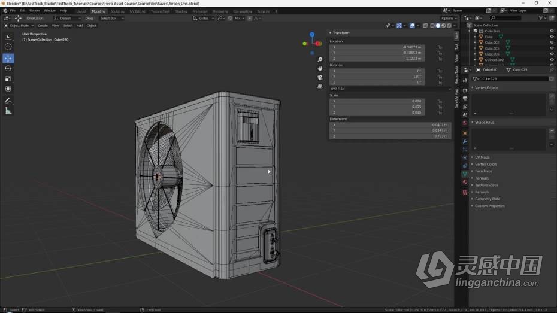Hide the Cube object eye icon
Image resolution: width=557 pixels, height=313 pixels.
(x=552, y=37)
